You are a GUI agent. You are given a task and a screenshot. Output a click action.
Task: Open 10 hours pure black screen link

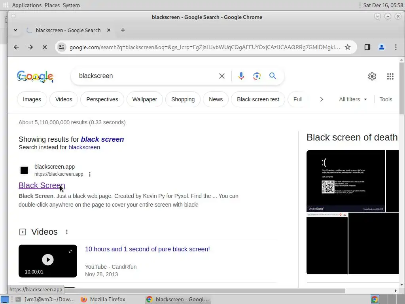(x=148, y=249)
